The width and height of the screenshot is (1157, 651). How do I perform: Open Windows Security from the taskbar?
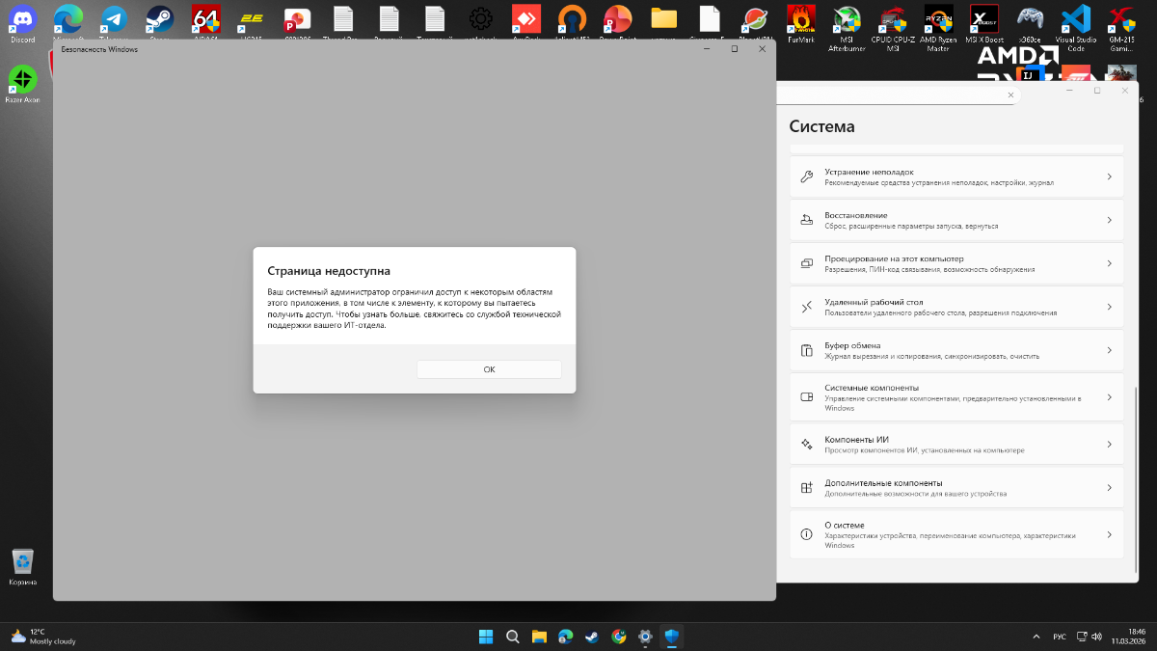tap(672, 637)
